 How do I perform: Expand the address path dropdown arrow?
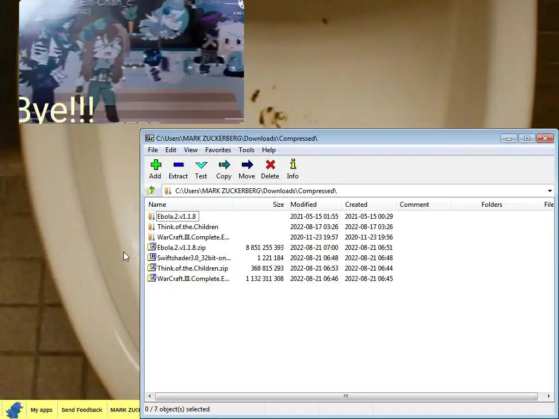[x=550, y=191]
